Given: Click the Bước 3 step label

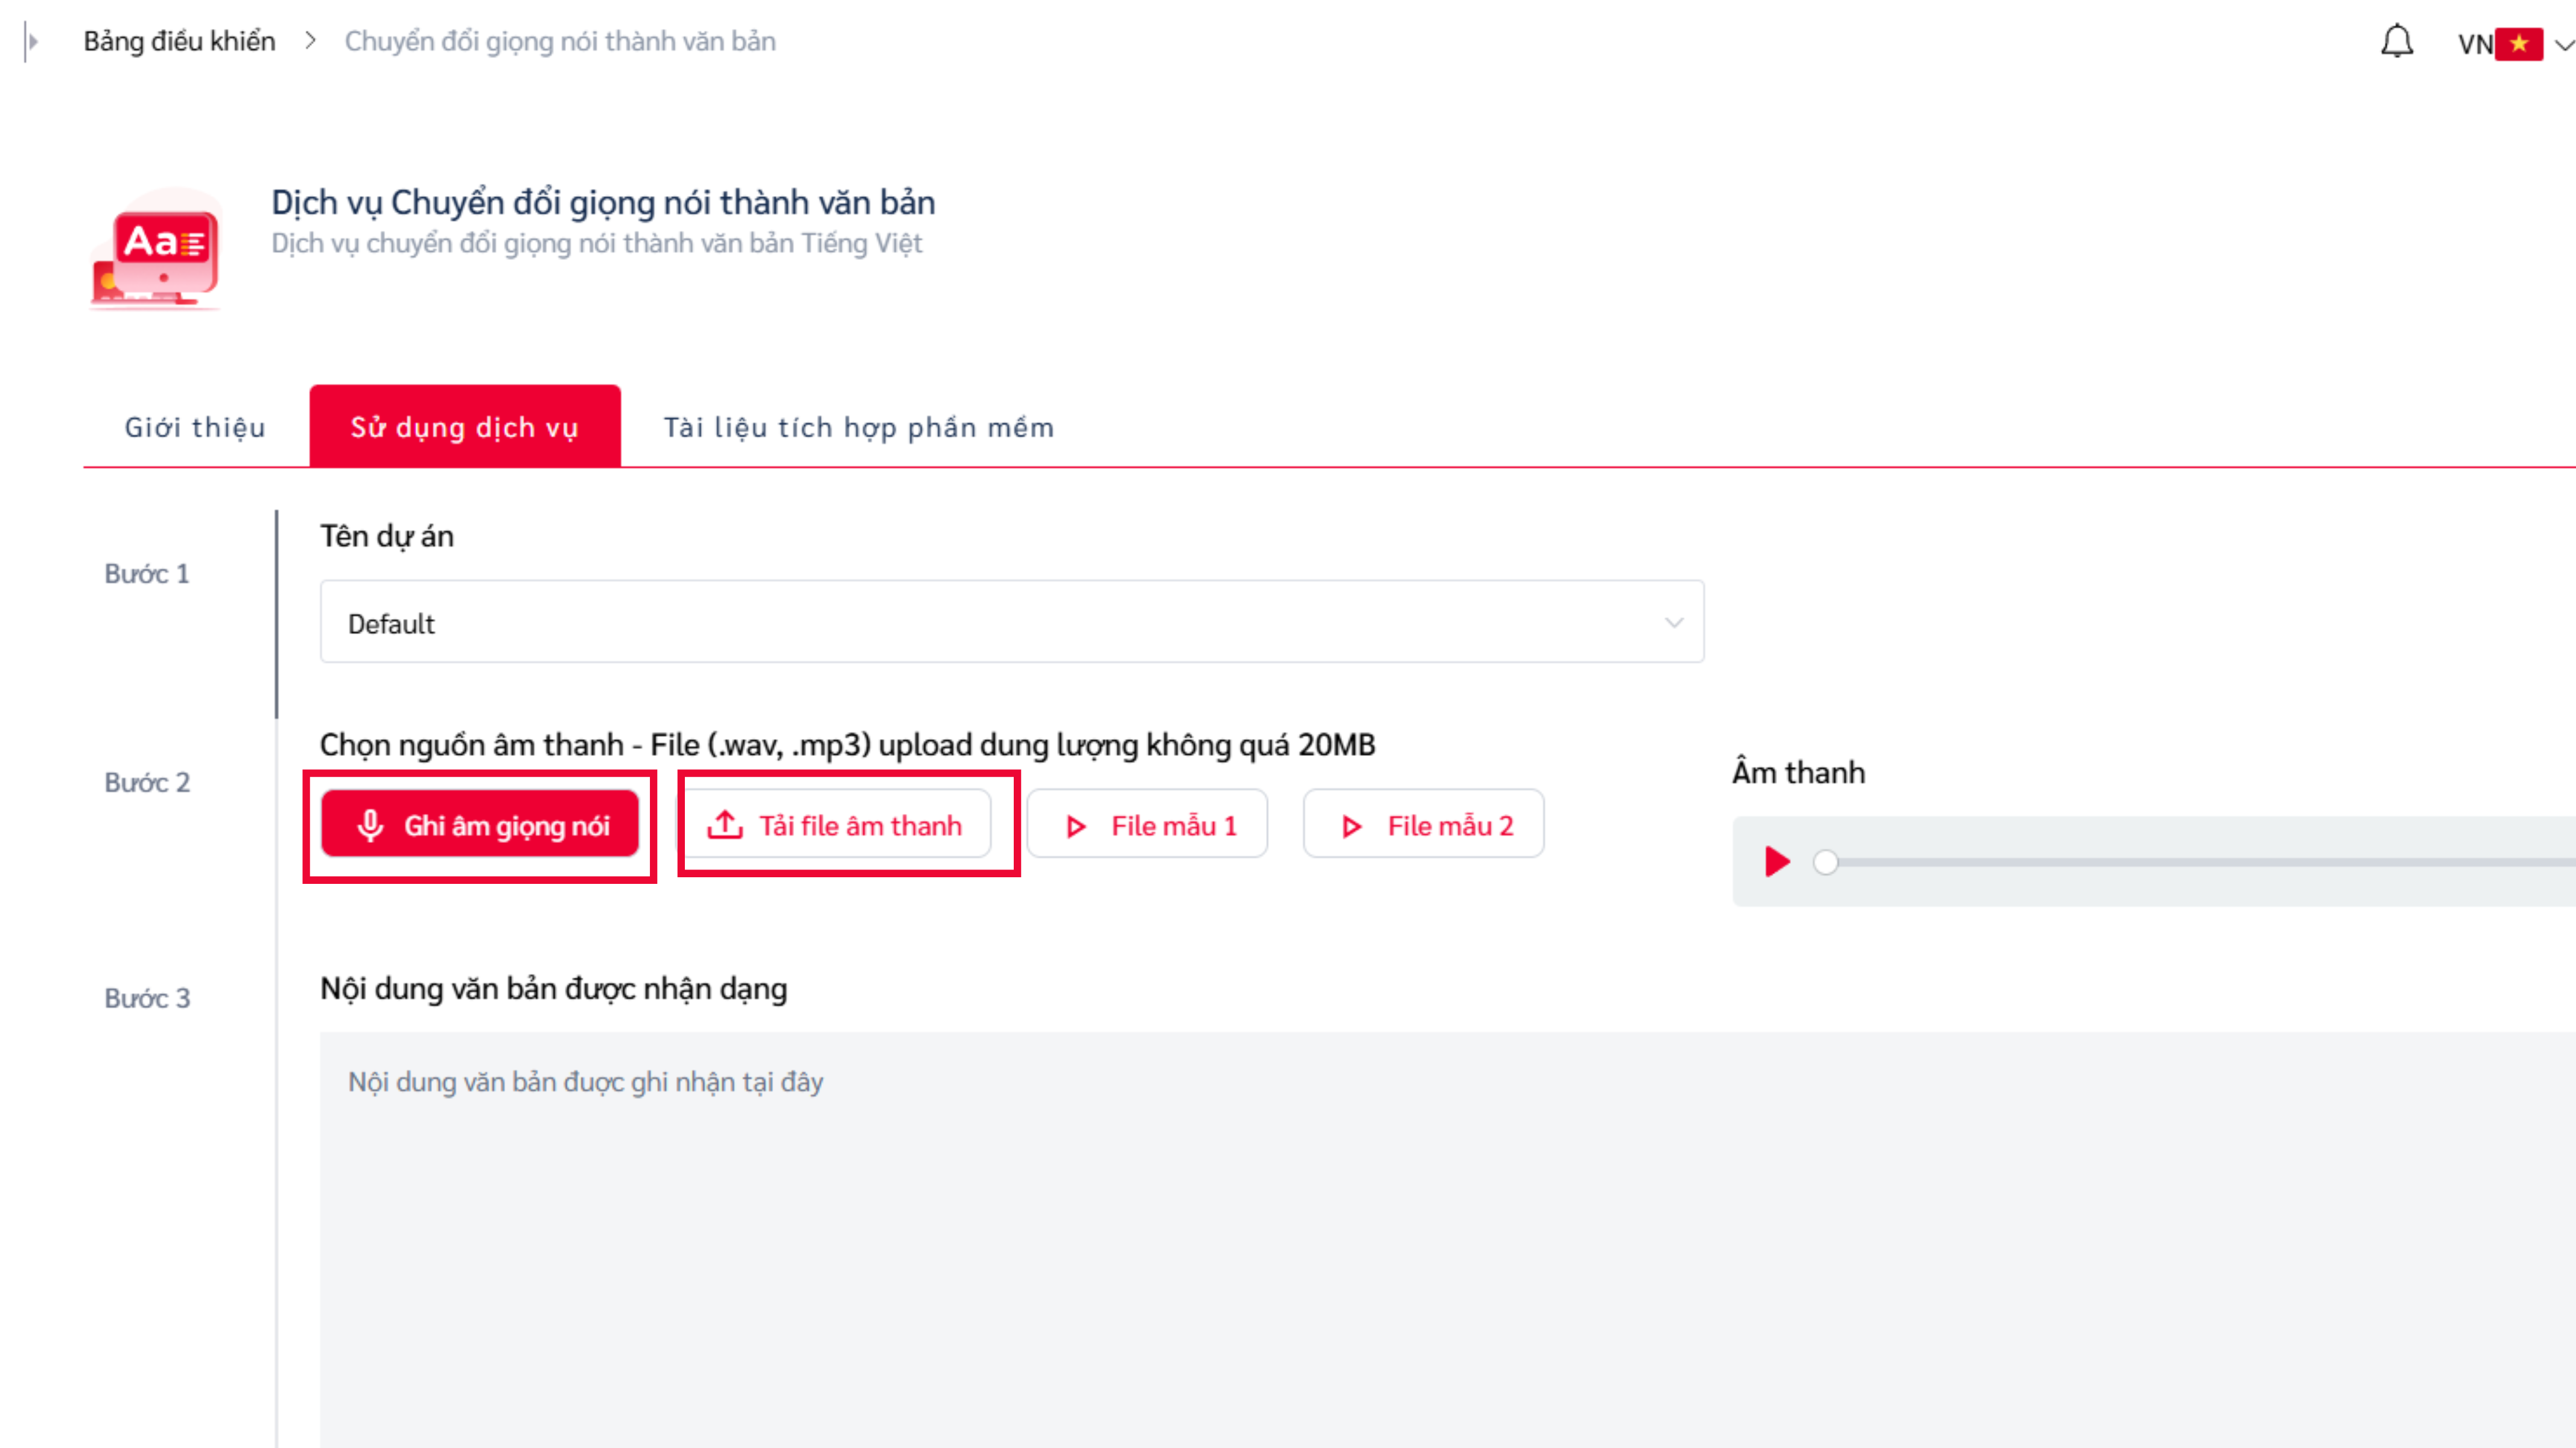Looking at the screenshot, I should [147, 998].
